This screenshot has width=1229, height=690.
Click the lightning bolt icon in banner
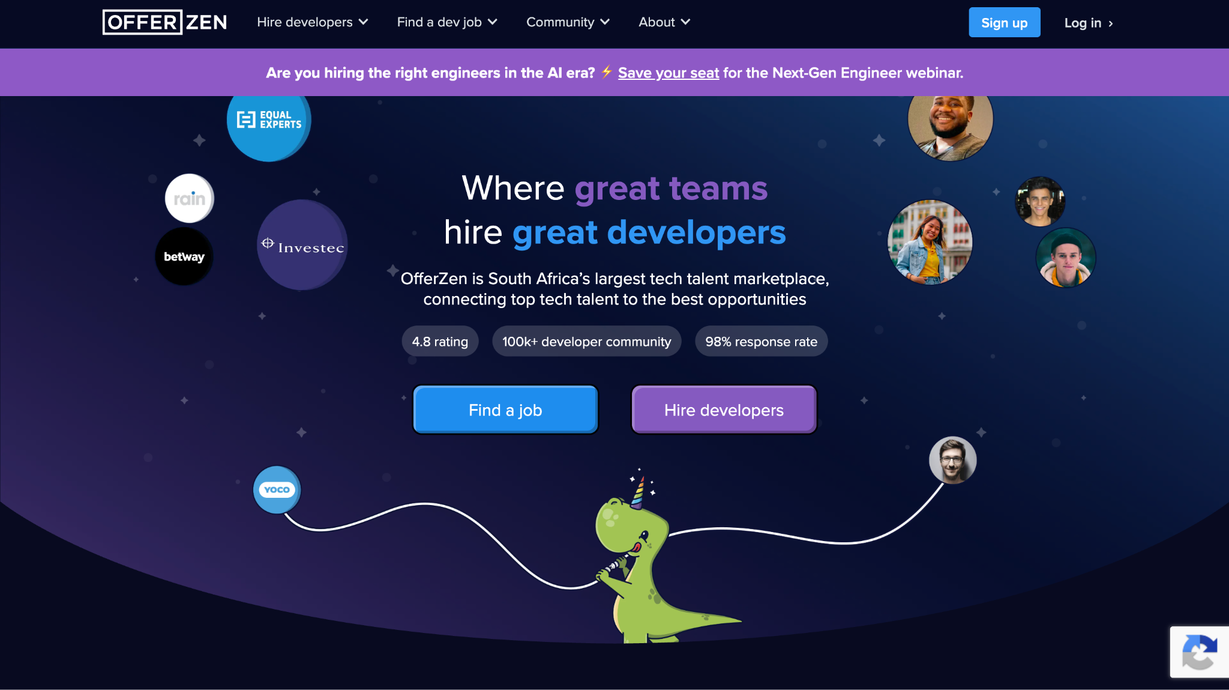pos(607,71)
